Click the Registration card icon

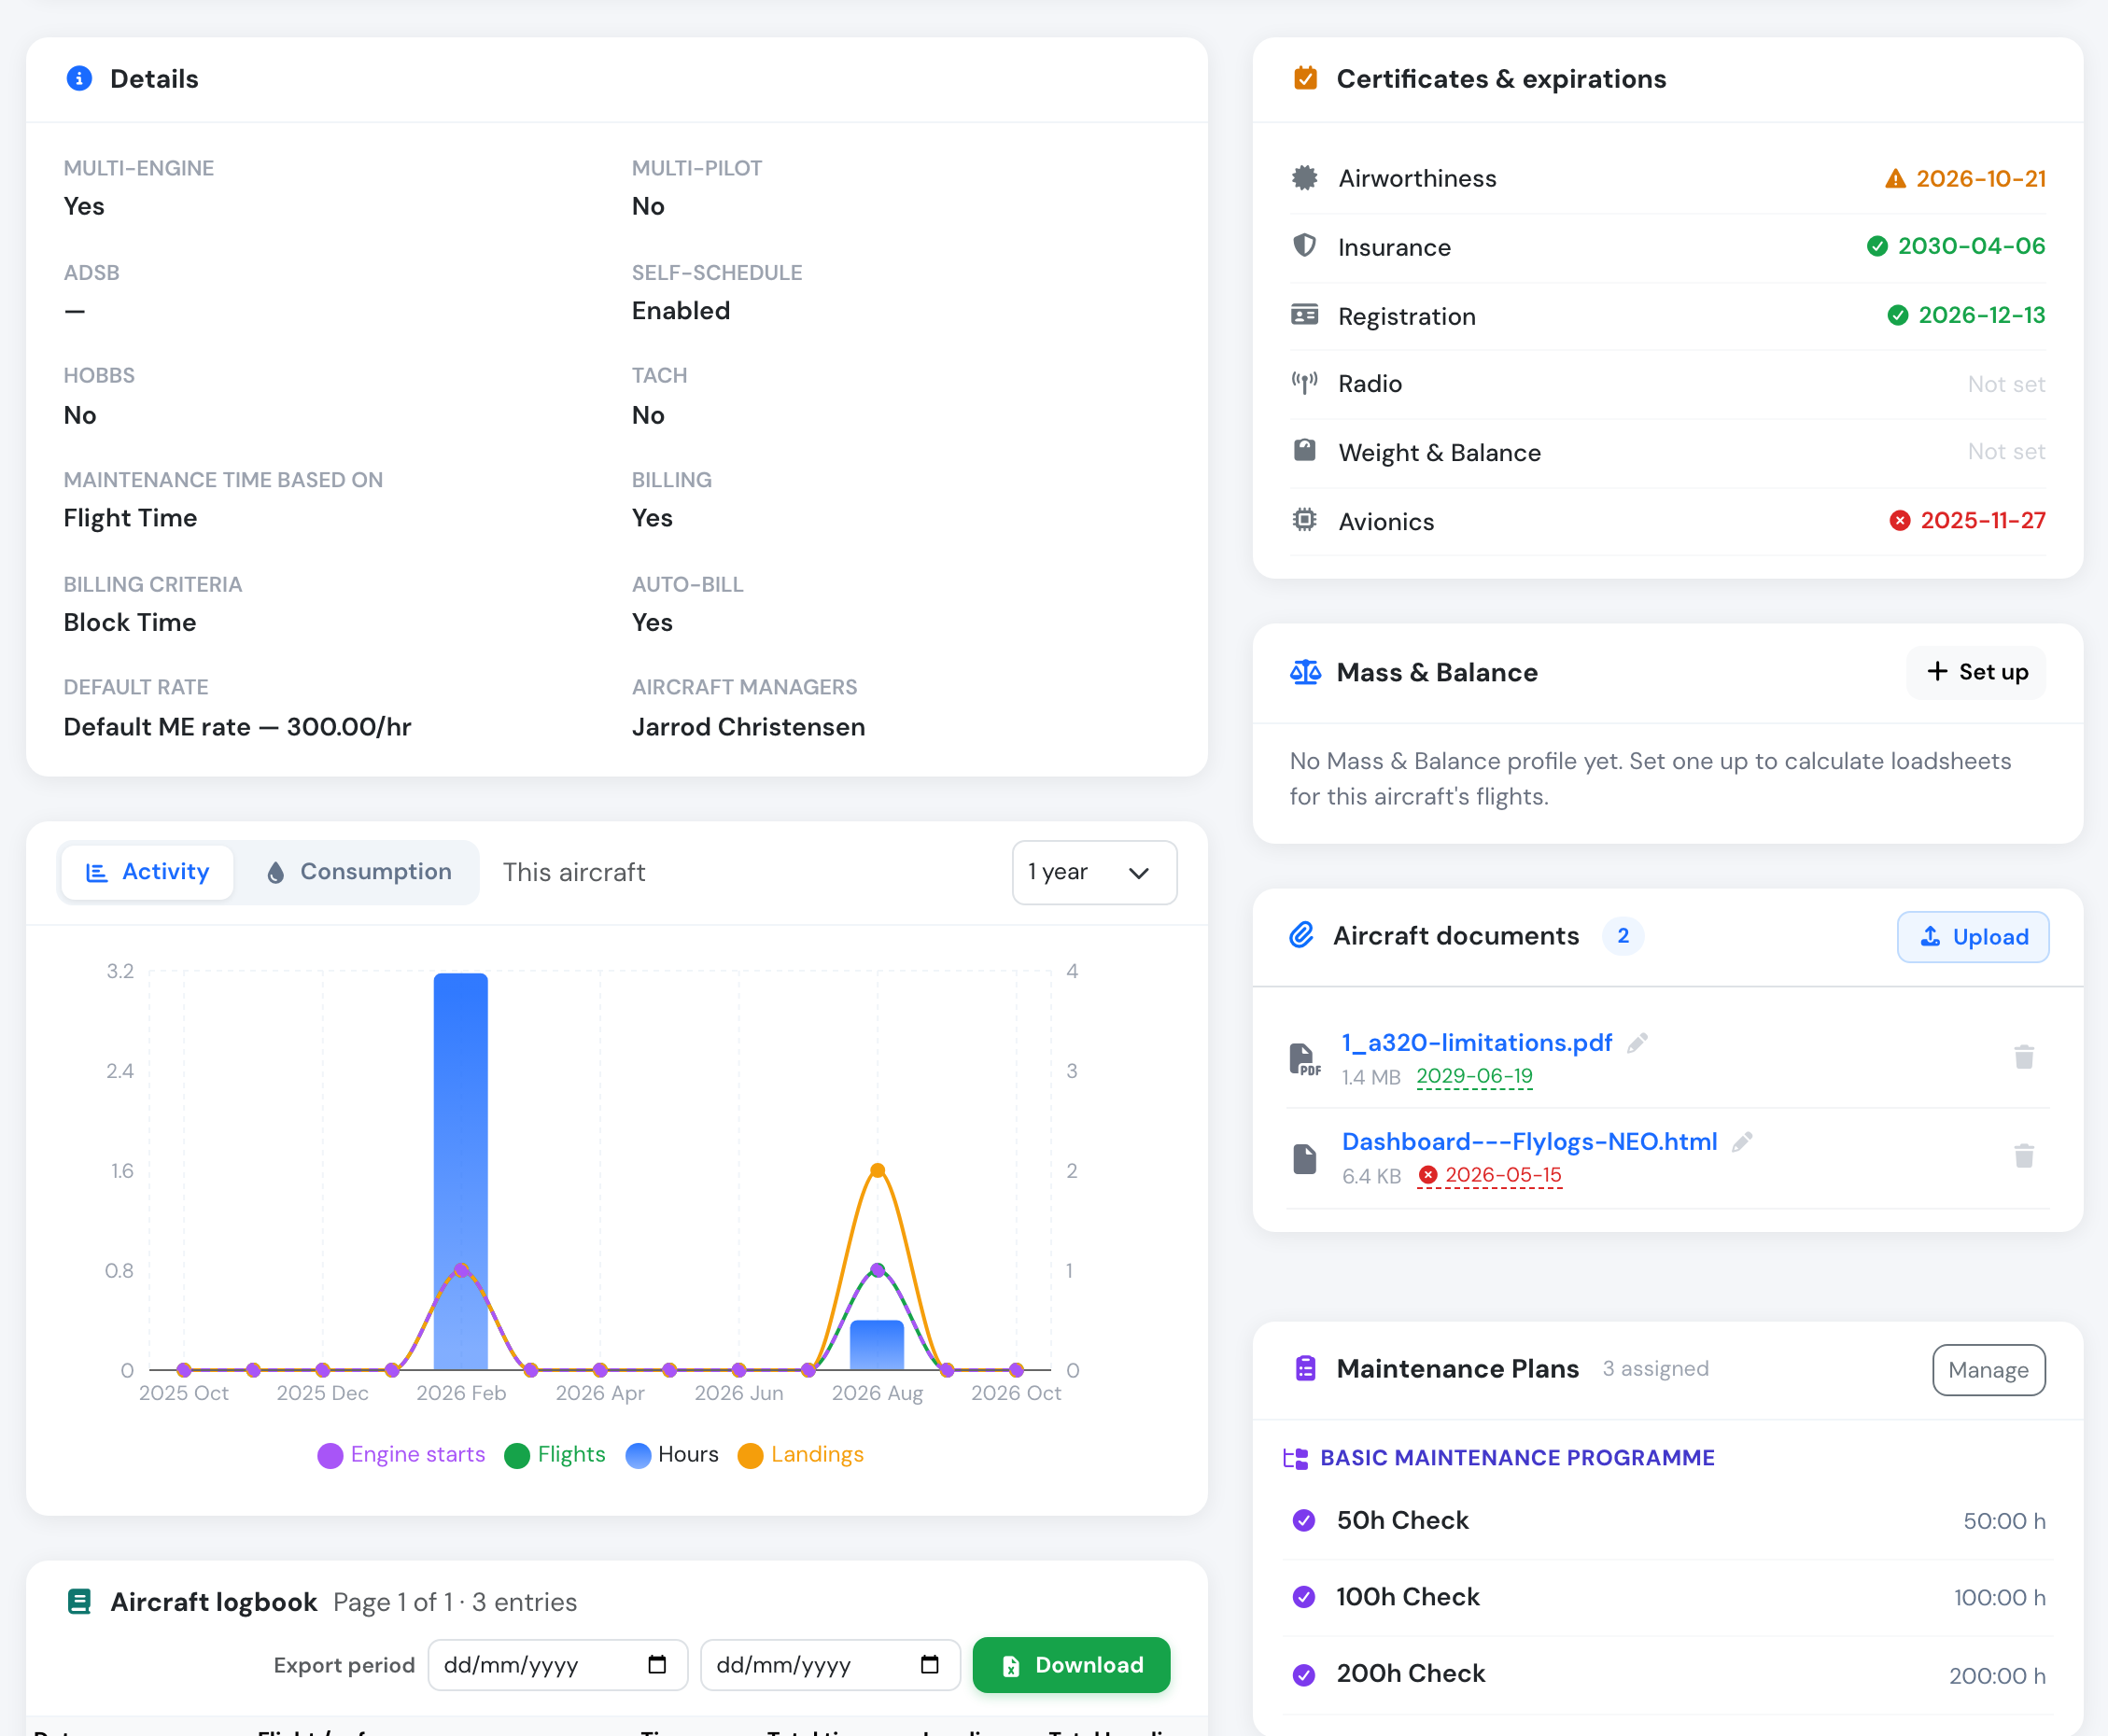(x=1304, y=315)
